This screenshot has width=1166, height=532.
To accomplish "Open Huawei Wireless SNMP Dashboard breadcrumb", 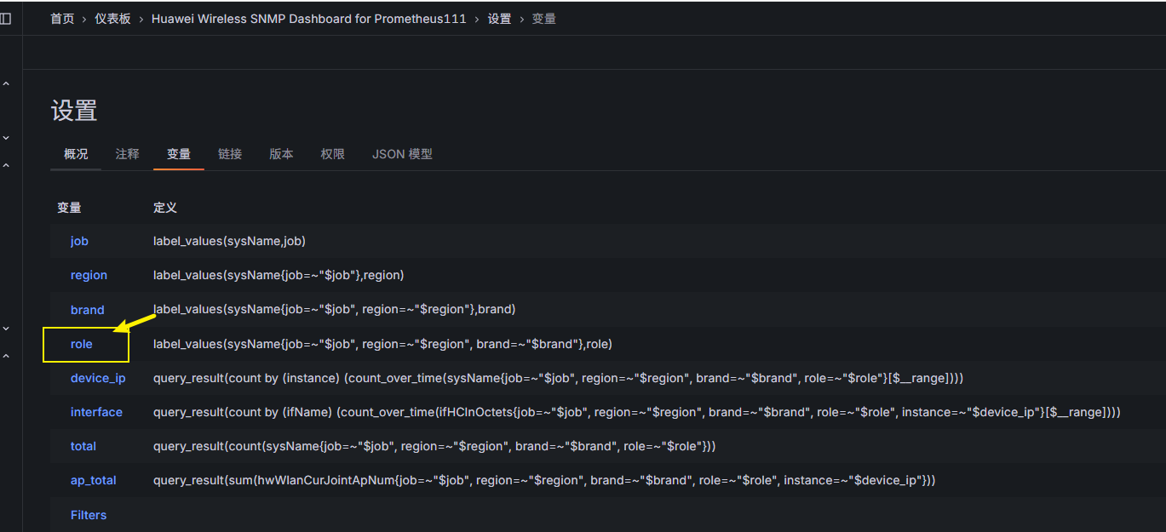I will point(308,19).
